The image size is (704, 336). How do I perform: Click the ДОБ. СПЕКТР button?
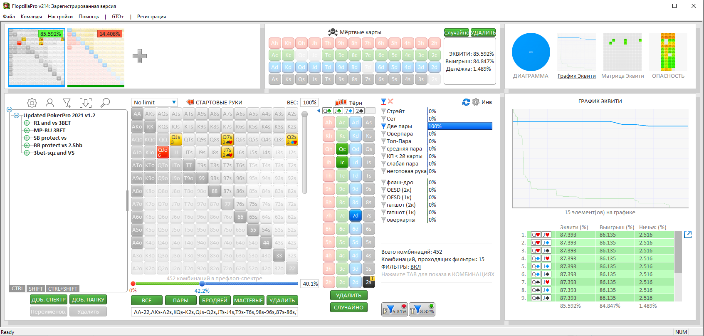tap(49, 299)
